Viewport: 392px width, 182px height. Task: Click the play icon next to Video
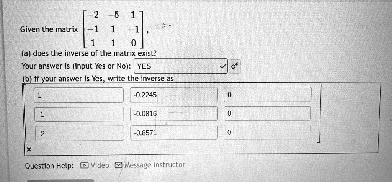(x=85, y=166)
